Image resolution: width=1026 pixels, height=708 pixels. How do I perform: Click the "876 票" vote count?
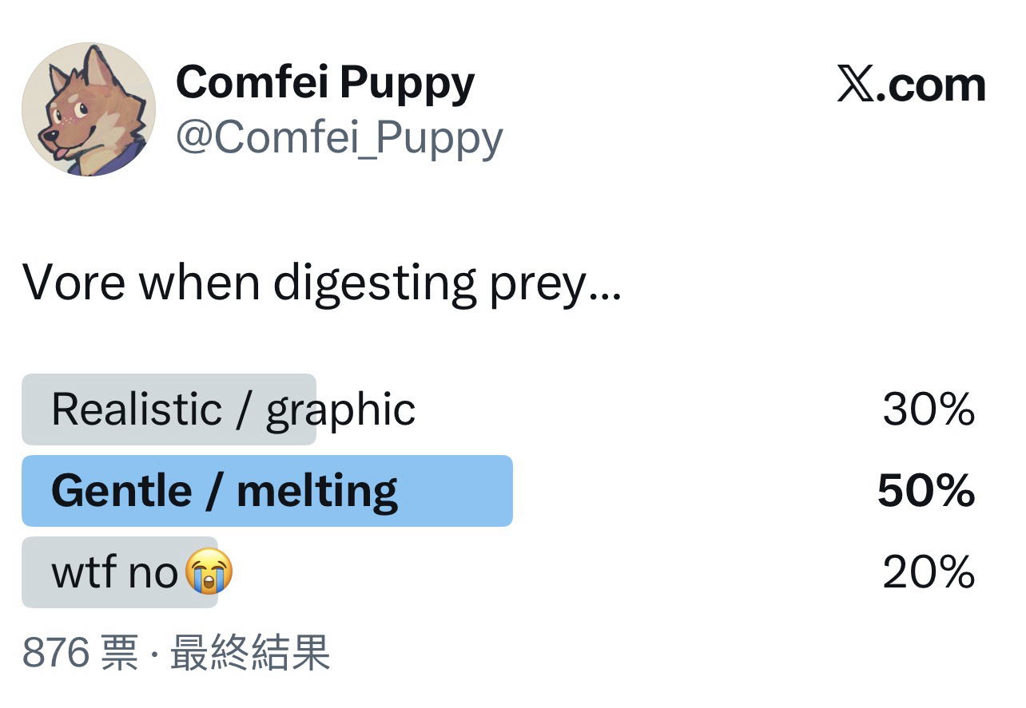79,653
